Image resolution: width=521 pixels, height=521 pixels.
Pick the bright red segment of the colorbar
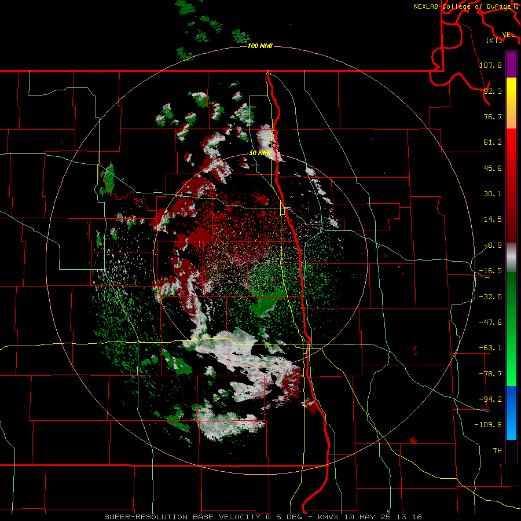click(511, 146)
